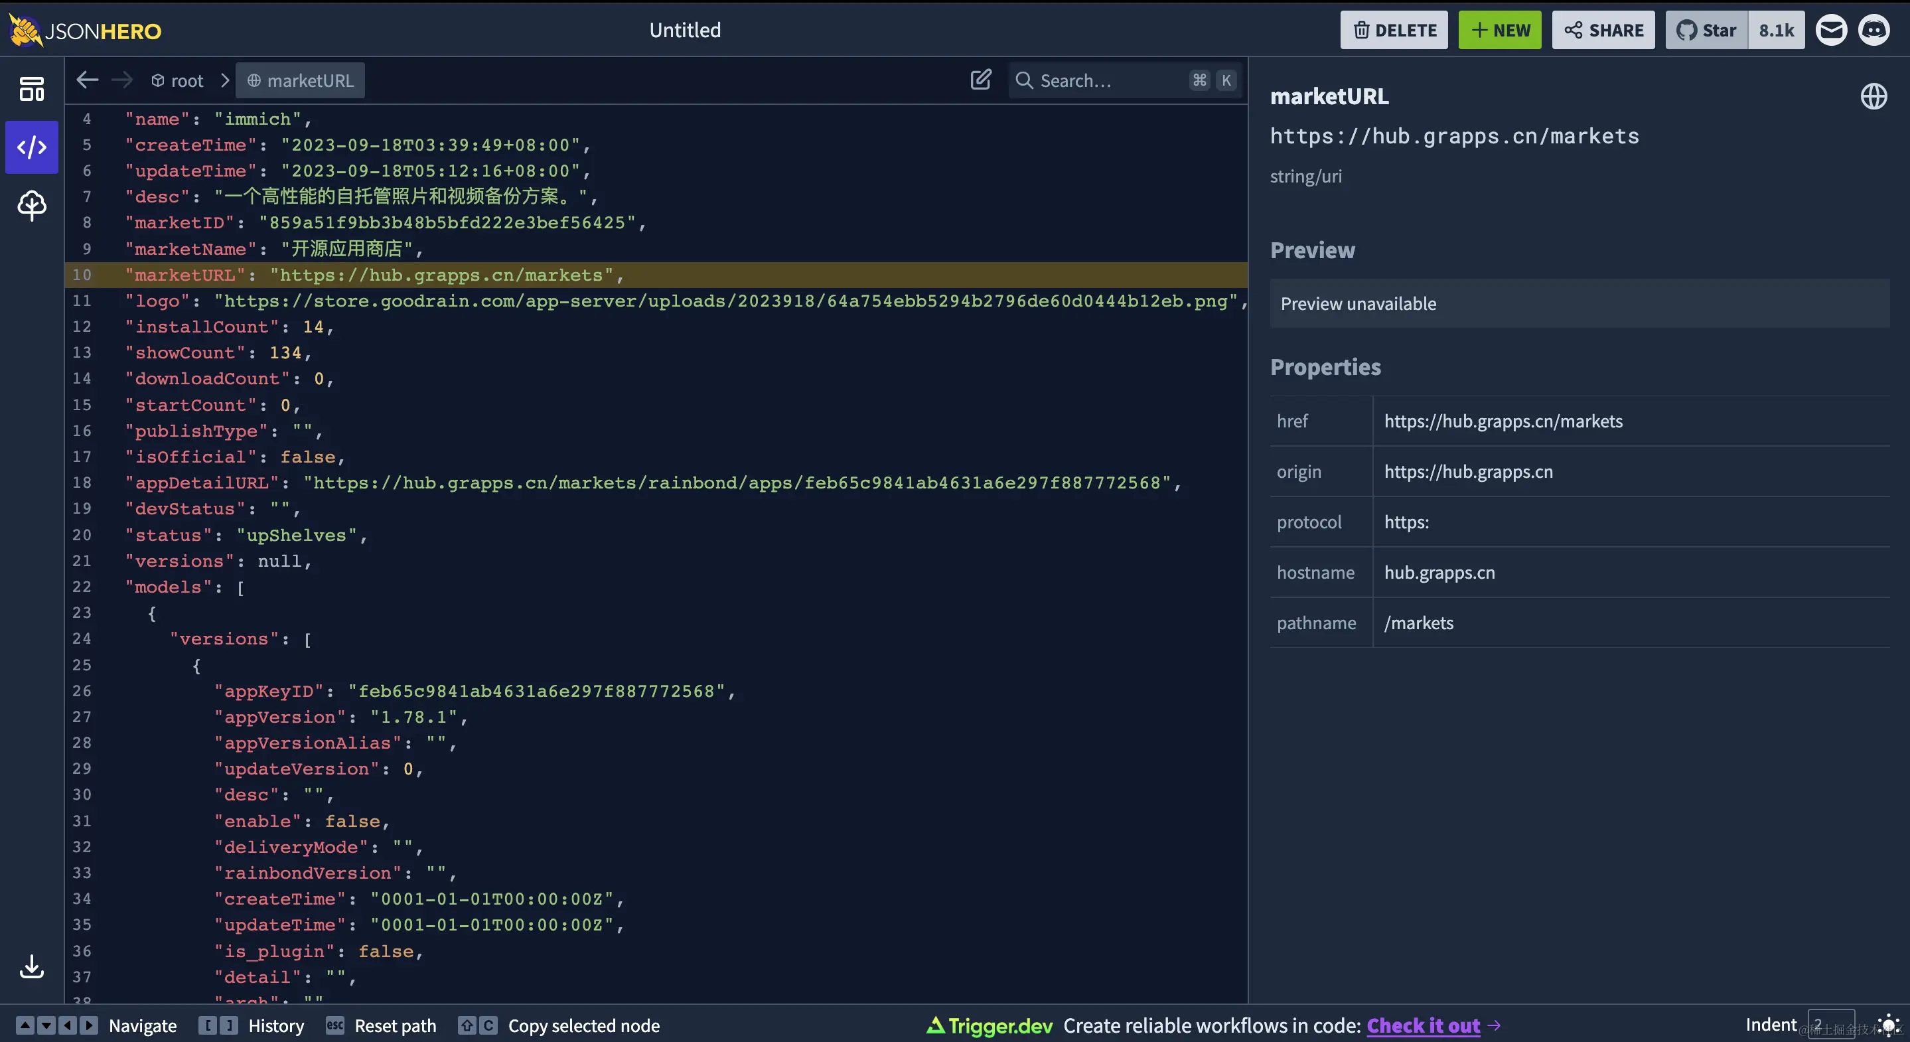The height and width of the screenshot is (1042, 1910).
Task: Select the line 5 createTime entry
Action: [656, 145]
